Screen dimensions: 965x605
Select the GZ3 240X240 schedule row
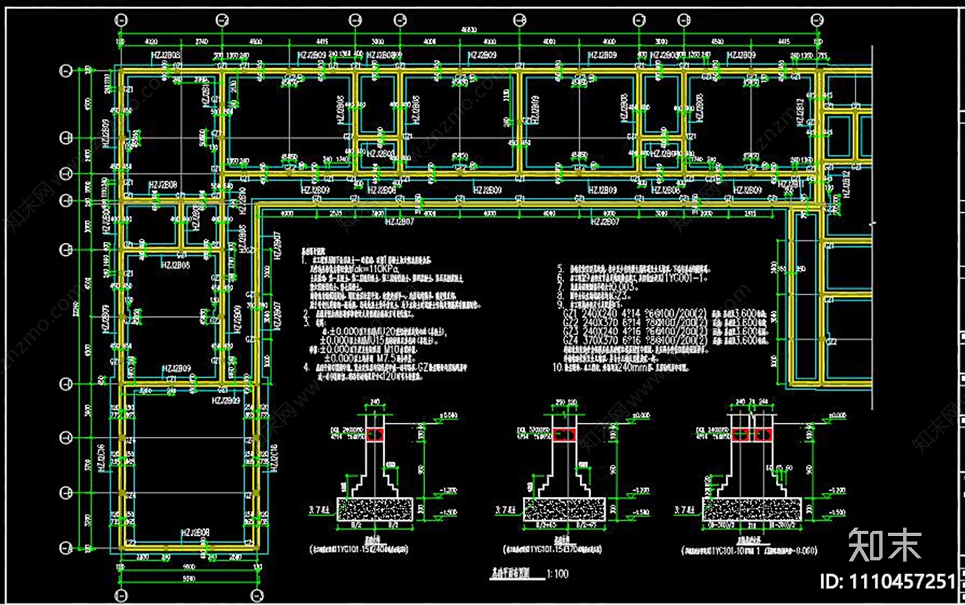pos(665,332)
